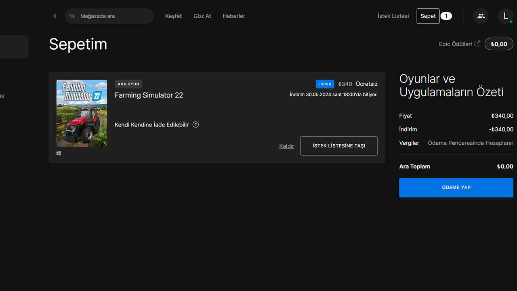Click the highlighted sidebar item at left

(14, 47)
